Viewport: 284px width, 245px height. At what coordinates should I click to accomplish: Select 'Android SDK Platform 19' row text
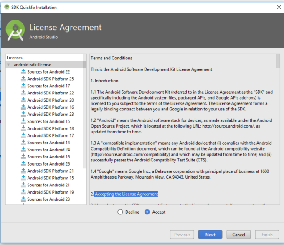pyautogui.click(x=51, y=192)
